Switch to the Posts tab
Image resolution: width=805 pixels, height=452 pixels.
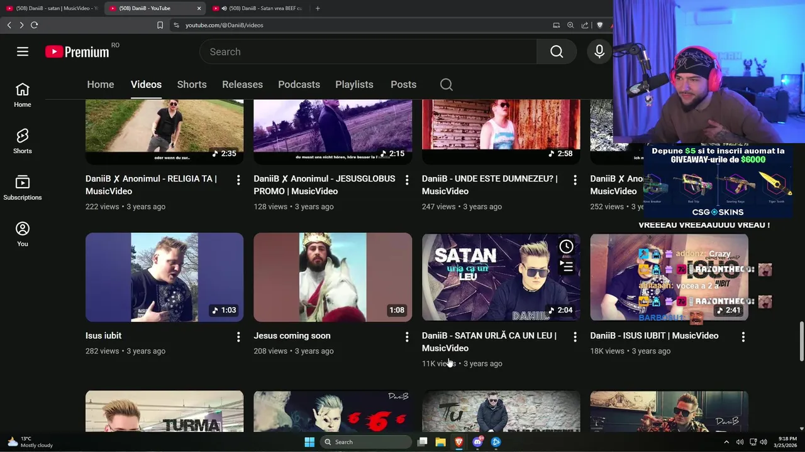pos(403,85)
